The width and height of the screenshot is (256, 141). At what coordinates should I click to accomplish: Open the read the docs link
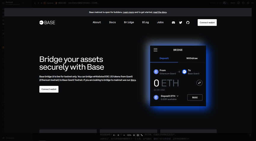click(x=160, y=12)
